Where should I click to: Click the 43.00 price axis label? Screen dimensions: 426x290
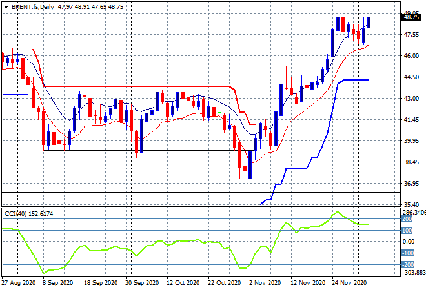click(x=411, y=98)
